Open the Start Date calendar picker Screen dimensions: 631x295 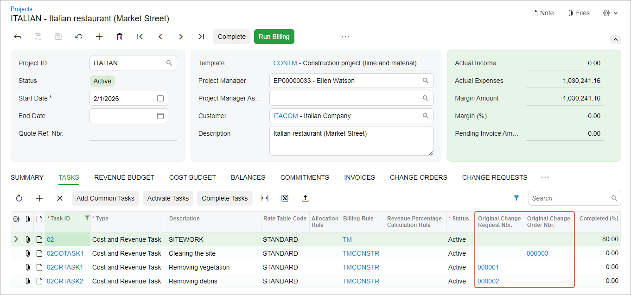coord(160,98)
